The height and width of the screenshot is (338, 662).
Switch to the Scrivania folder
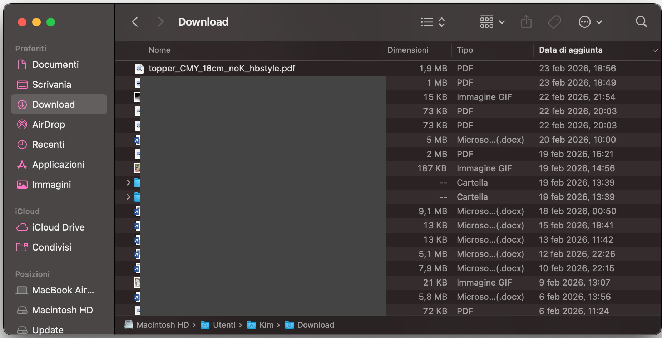click(52, 84)
